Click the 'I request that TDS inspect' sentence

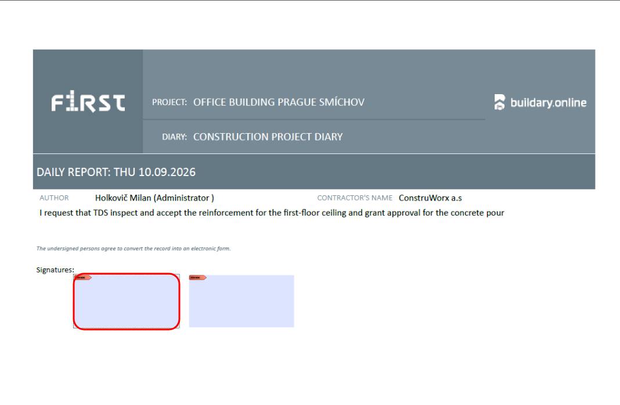[x=272, y=213]
